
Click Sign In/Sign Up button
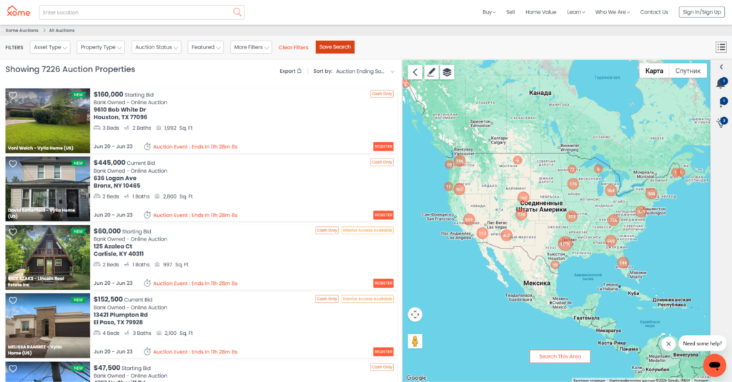(702, 12)
